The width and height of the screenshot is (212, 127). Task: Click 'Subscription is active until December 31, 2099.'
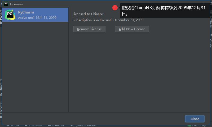click(x=108, y=20)
